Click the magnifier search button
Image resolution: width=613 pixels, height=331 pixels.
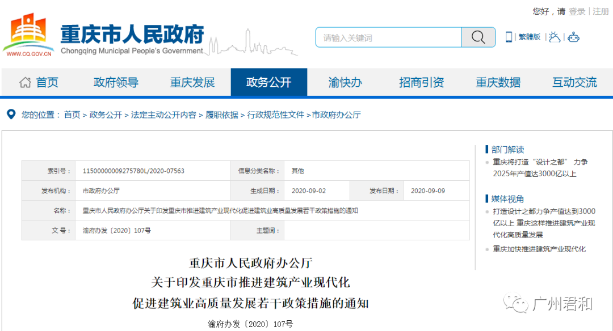pyautogui.click(x=478, y=37)
